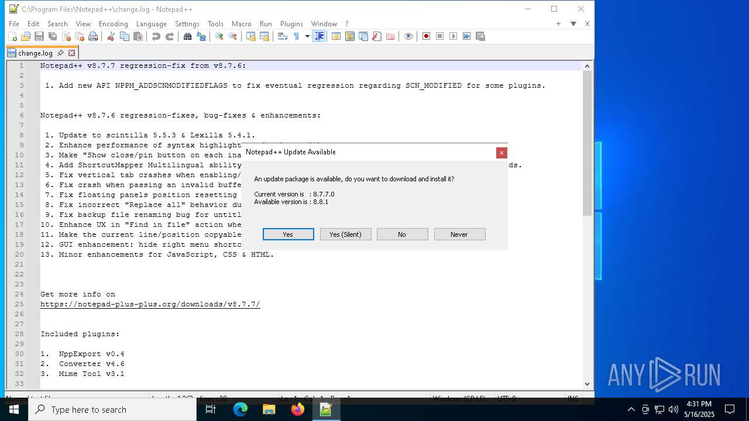Click the 'Included plugins:' line
This screenshot has width=749, height=421.
(x=80, y=334)
